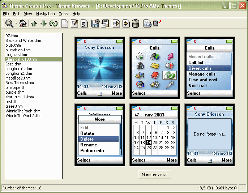
Task: Click the browse folder magnifier icon
Action: (9, 23)
